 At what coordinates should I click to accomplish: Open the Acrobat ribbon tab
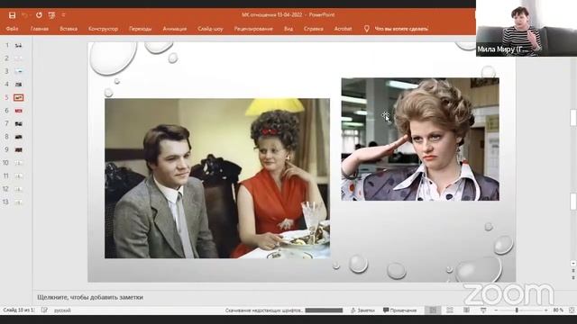point(343,29)
